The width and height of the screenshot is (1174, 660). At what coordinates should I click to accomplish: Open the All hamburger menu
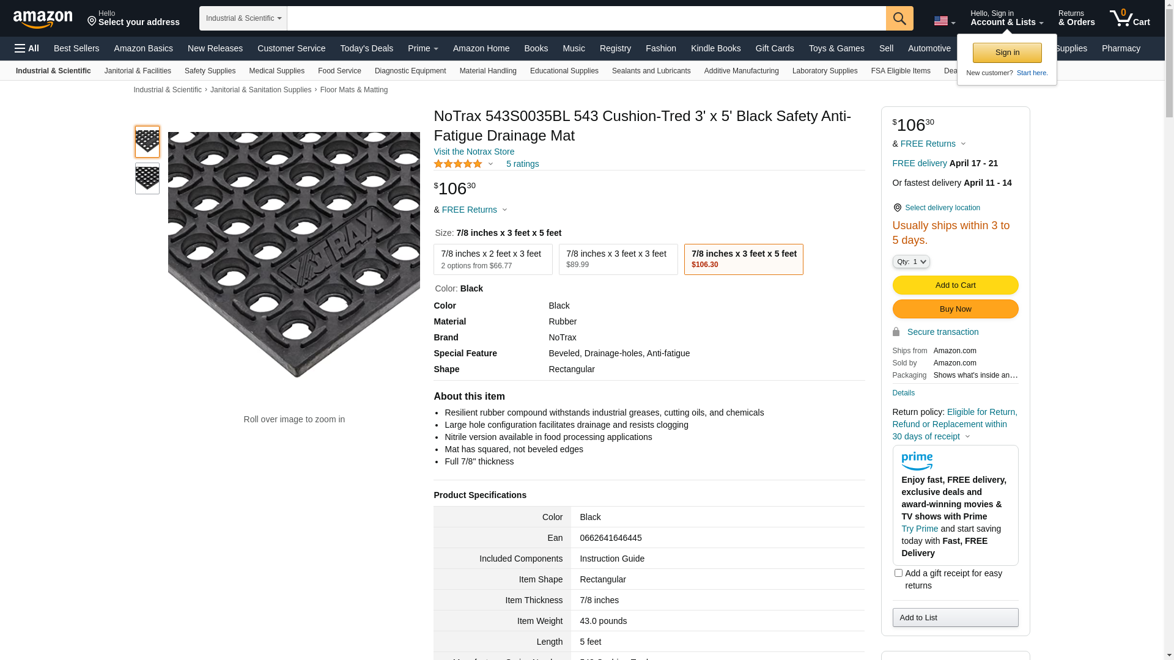[27, 48]
